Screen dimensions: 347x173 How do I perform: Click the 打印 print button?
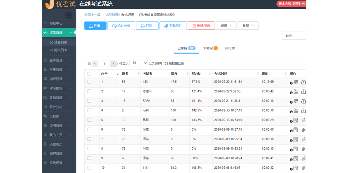(147, 26)
